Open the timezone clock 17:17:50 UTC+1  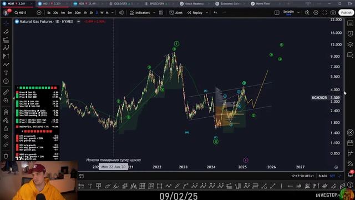pyautogui.click(x=302, y=176)
